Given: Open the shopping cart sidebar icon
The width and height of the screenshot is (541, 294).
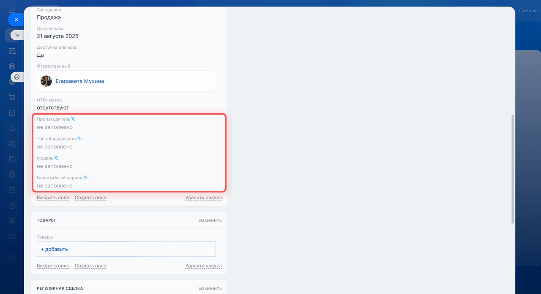Looking at the screenshot, I should click(x=12, y=97).
